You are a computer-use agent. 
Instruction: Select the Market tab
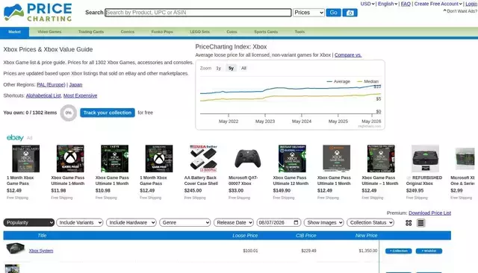(15, 31)
